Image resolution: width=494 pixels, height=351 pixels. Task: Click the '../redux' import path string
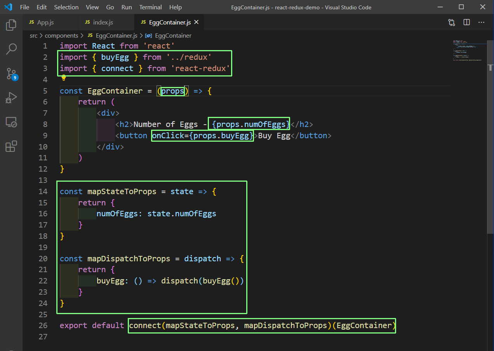(189, 57)
